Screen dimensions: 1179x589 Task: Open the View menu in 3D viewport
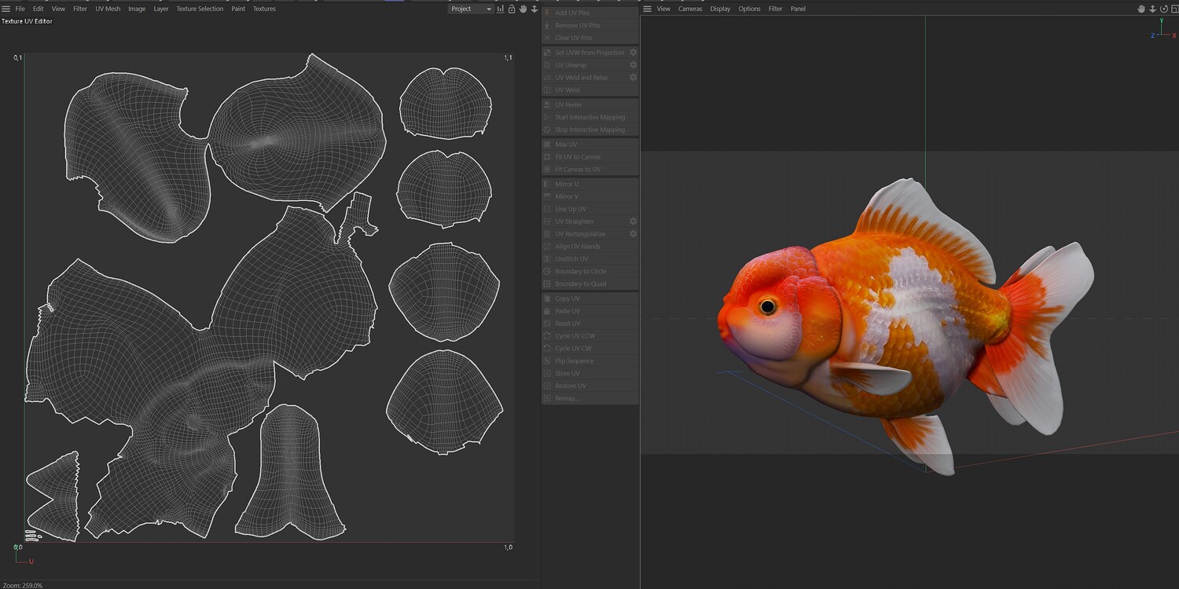[663, 9]
